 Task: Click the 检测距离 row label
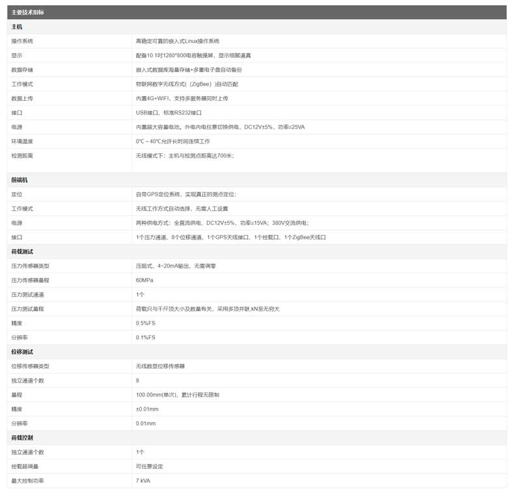click(22, 156)
